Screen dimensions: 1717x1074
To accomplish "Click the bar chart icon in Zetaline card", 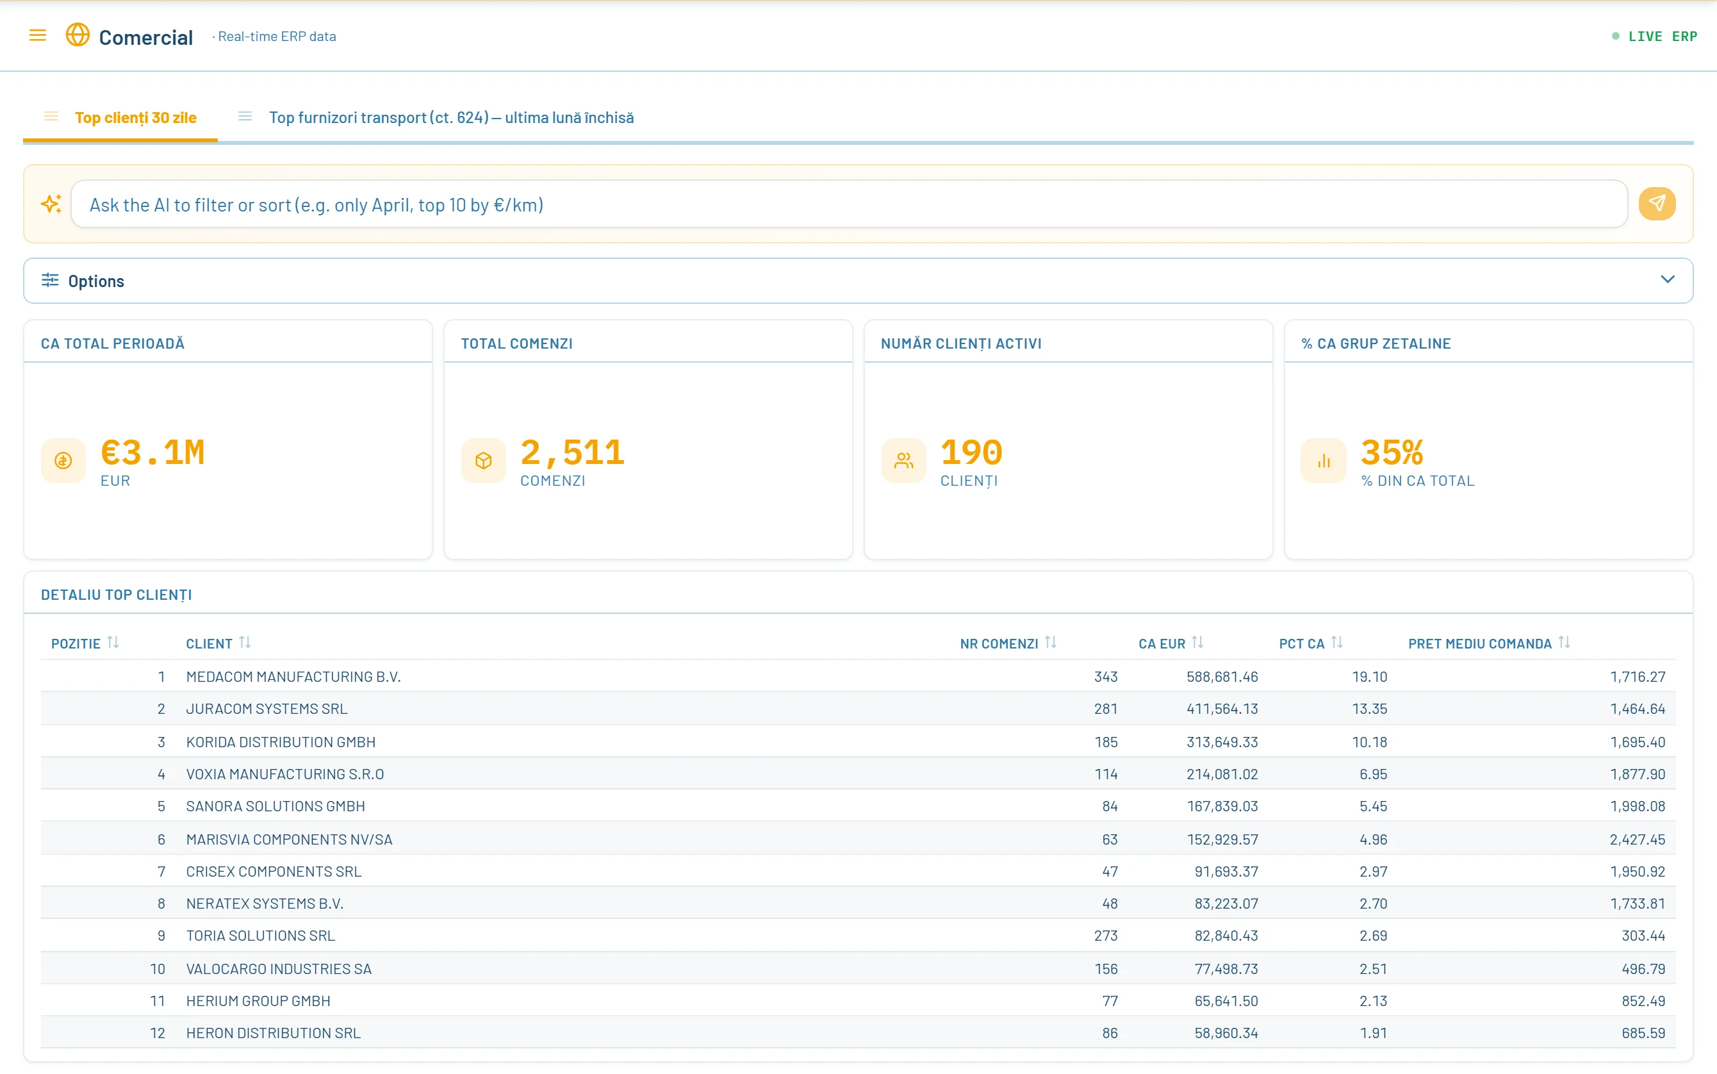I will pyautogui.click(x=1324, y=461).
